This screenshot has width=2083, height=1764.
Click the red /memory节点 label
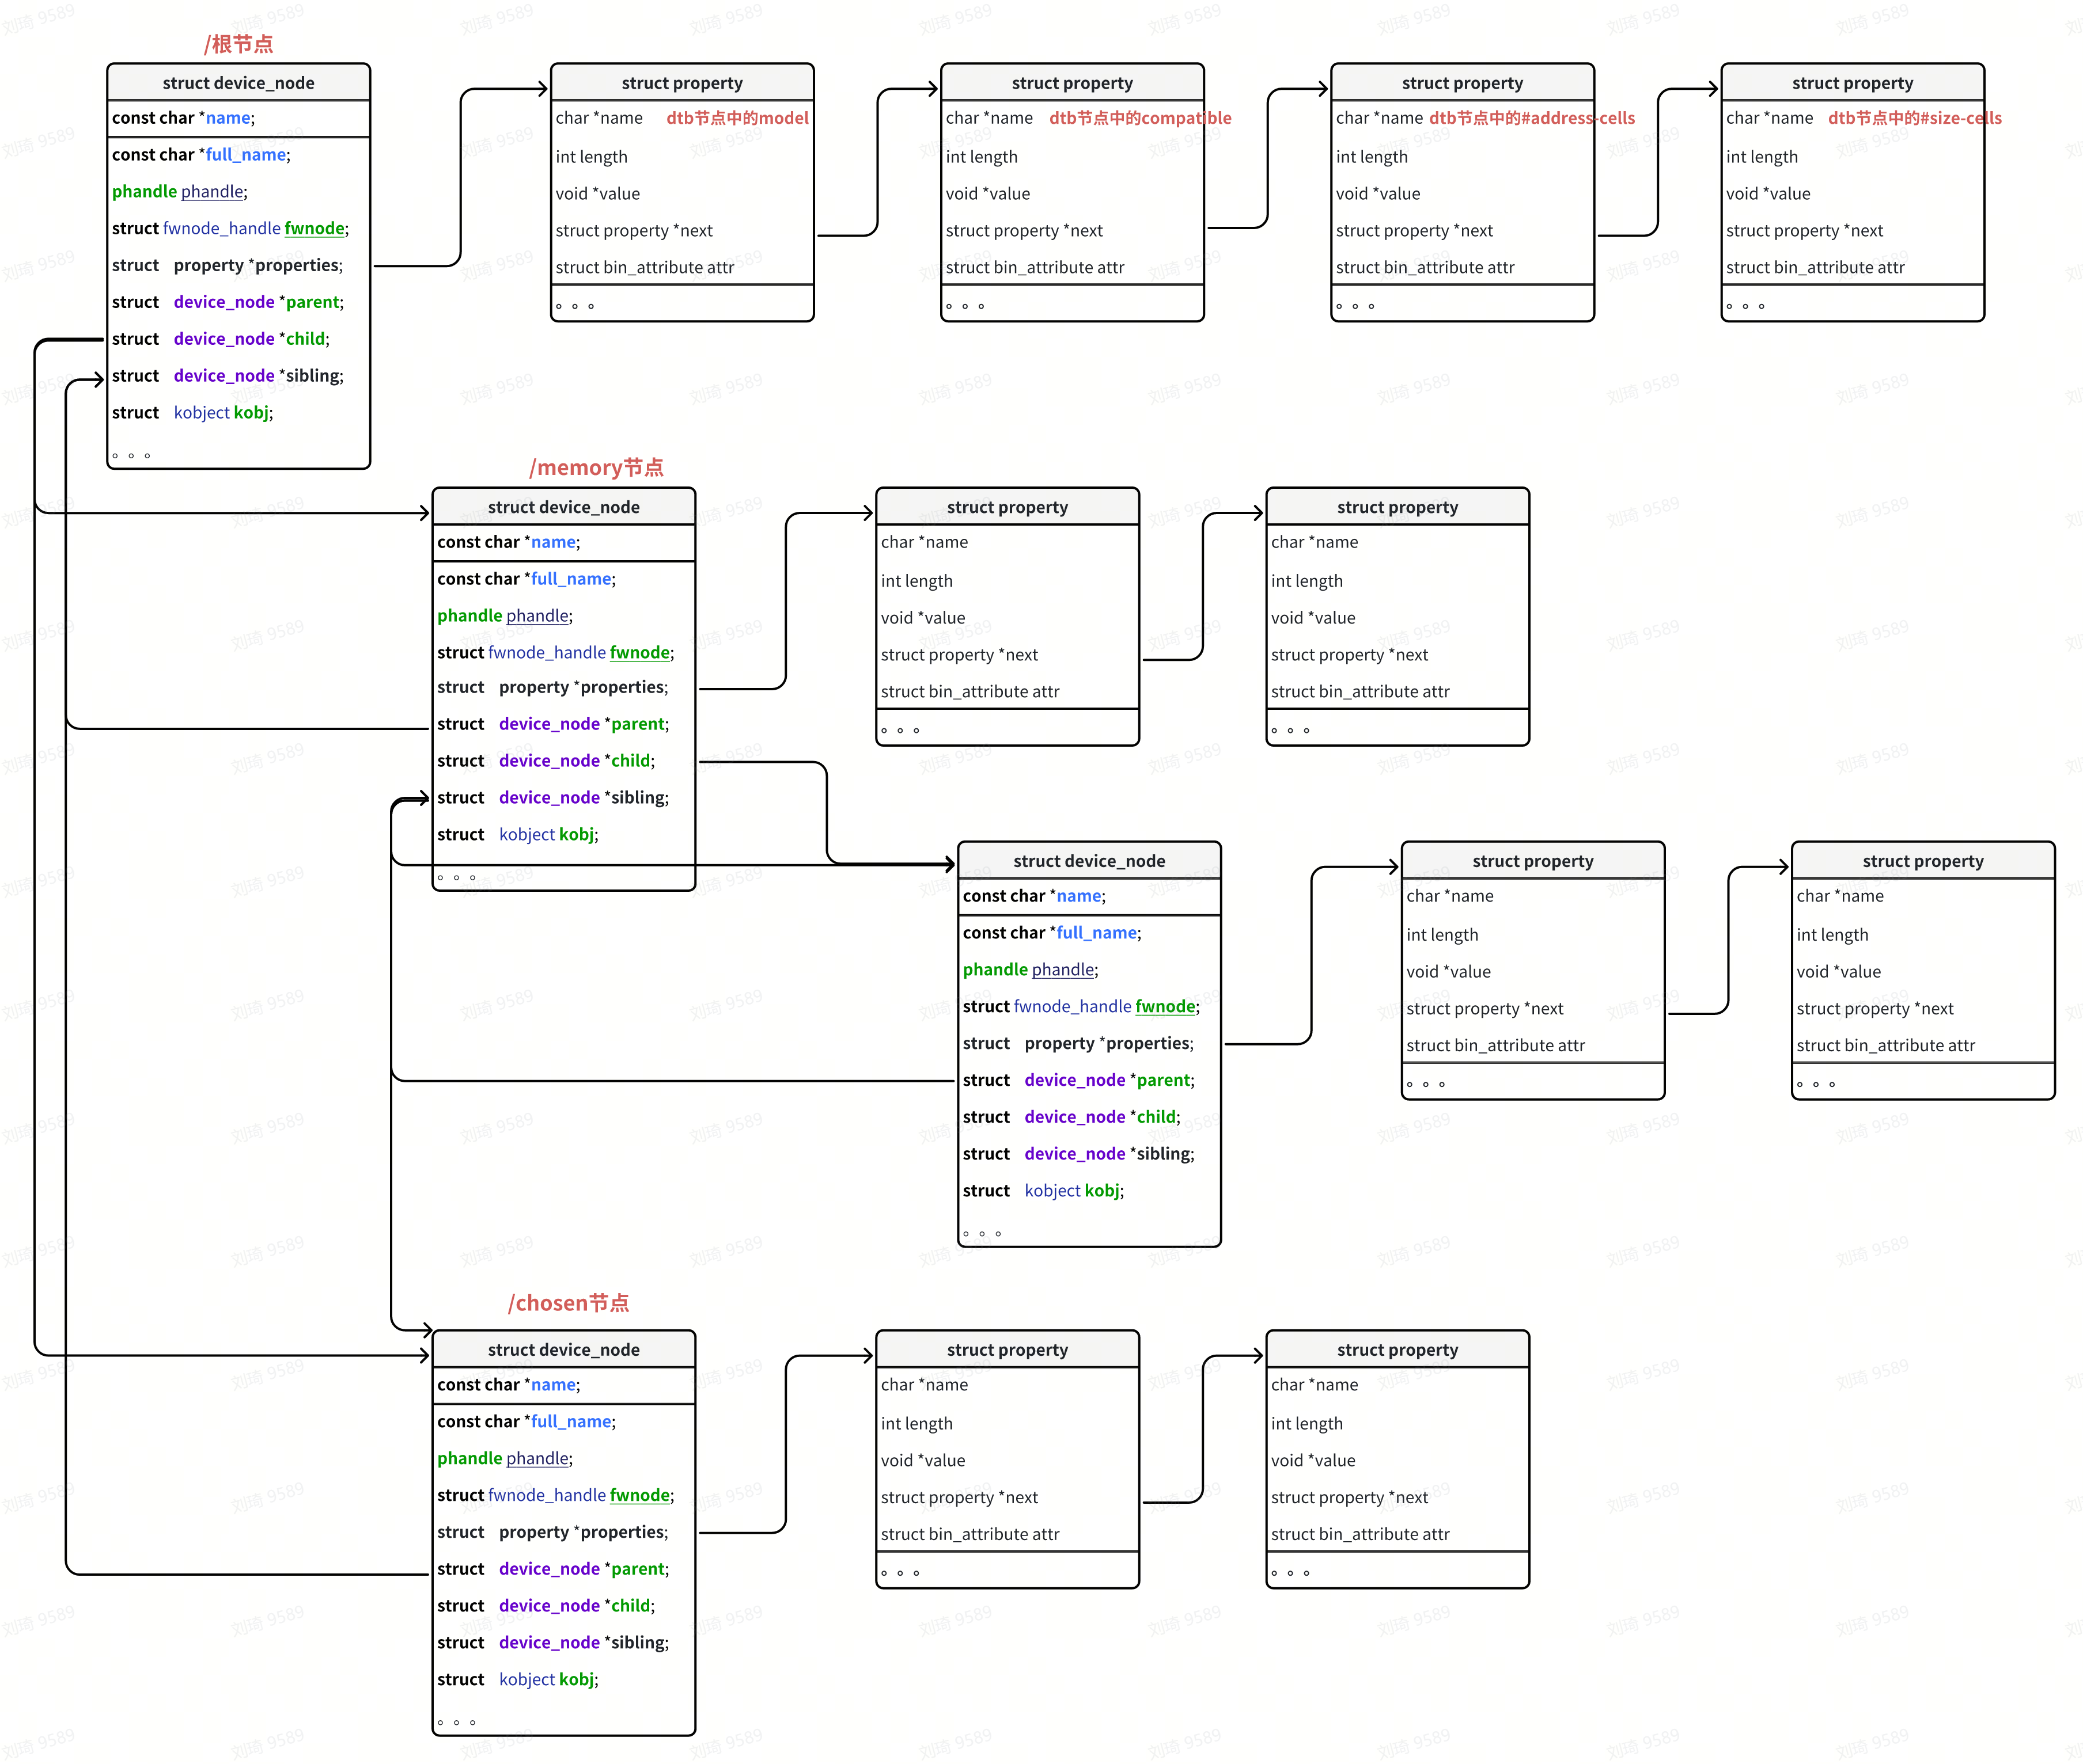coord(596,467)
